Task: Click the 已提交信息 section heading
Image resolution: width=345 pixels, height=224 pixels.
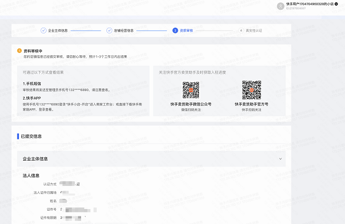Action: 31,136
